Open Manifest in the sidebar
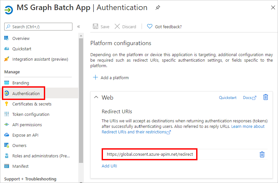The width and height of the screenshot is (278, 183). click(20, 166)
